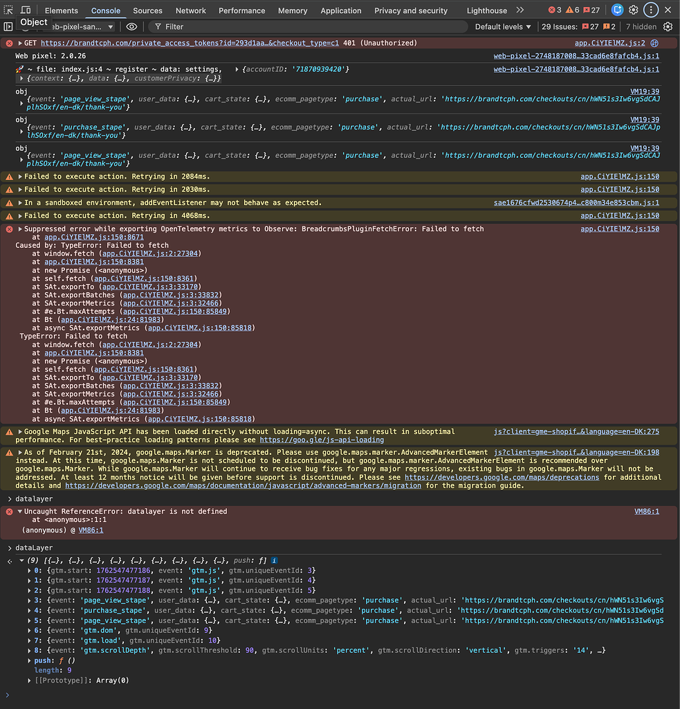
Task: Open the 29 Issues link
Action: [x=559, y=26]
